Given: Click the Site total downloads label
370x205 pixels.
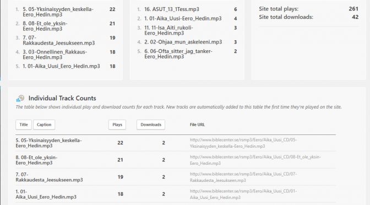Looking at the screenshot, I should pyautogui.click(x=286, y=17).
